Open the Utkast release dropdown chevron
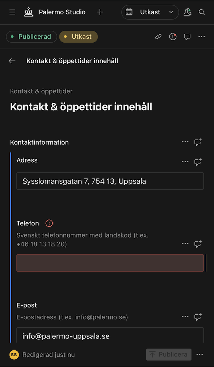Viewport: 214px width, 367px height. point(171,12)
